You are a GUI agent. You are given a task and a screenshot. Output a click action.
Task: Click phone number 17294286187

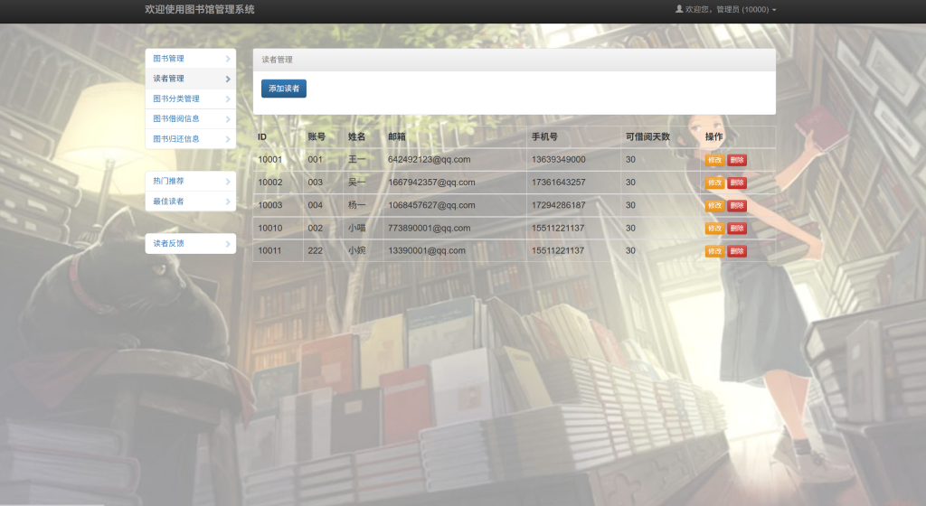559,205
